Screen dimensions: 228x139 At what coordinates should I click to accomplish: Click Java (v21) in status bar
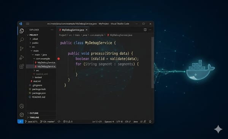pyautogui.click(x=31, y=122)
